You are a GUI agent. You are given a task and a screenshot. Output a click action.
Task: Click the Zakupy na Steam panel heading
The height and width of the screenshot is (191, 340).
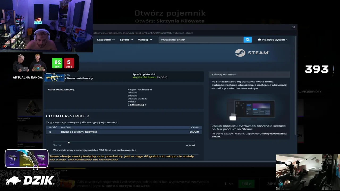224,75
